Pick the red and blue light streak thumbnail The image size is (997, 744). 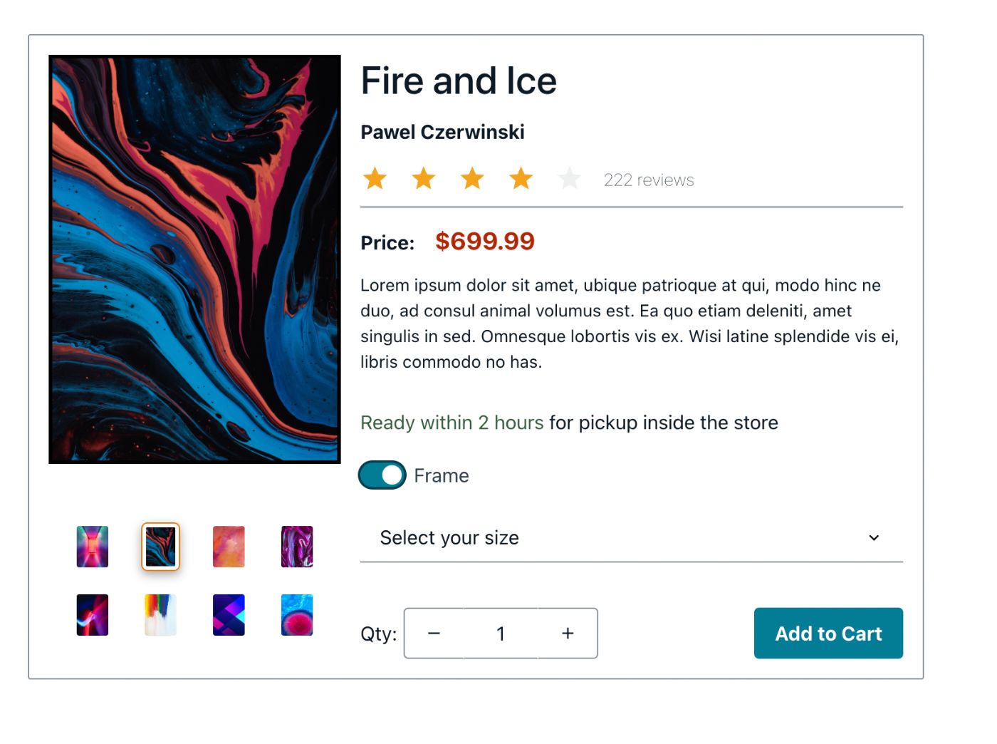[93, 614]
